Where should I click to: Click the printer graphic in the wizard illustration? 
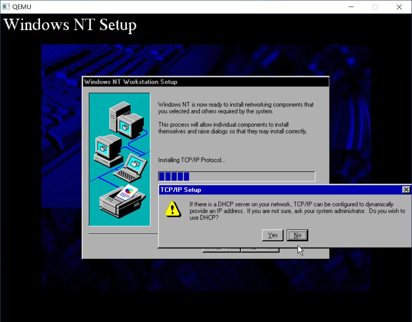click(120, 203)
